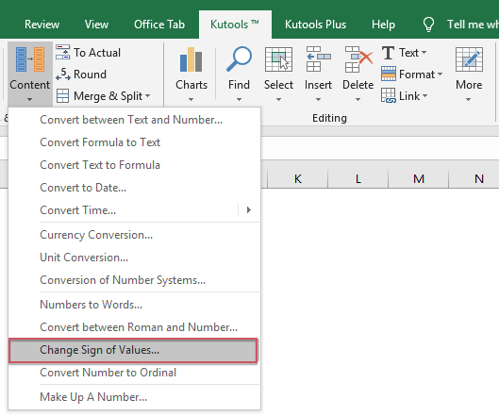Click the Select cells icon
This screenshot has width=499, height=416.
[x=278, y=59]
